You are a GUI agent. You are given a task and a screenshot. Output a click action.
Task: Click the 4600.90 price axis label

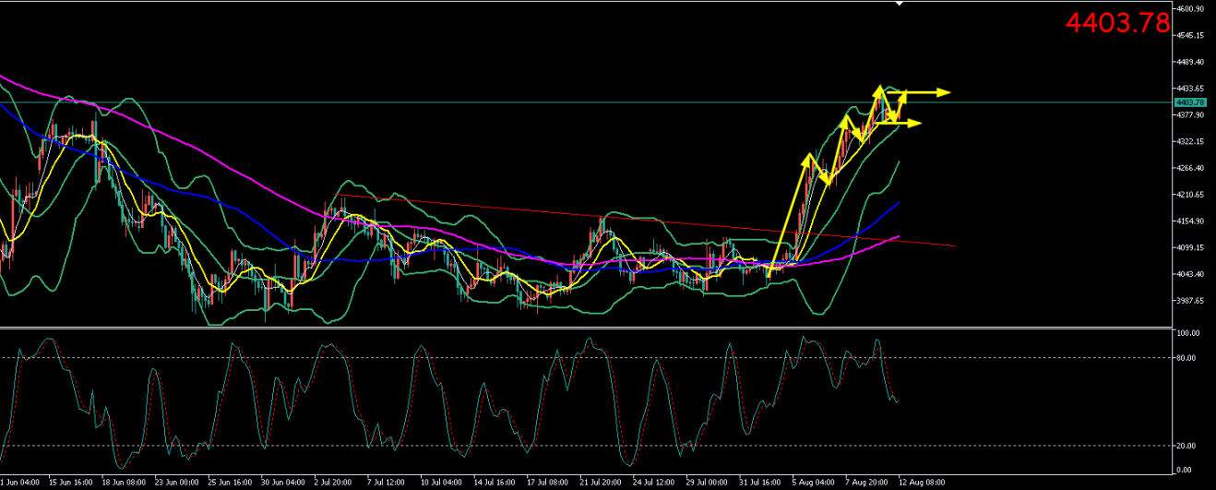pos(1191,9)
